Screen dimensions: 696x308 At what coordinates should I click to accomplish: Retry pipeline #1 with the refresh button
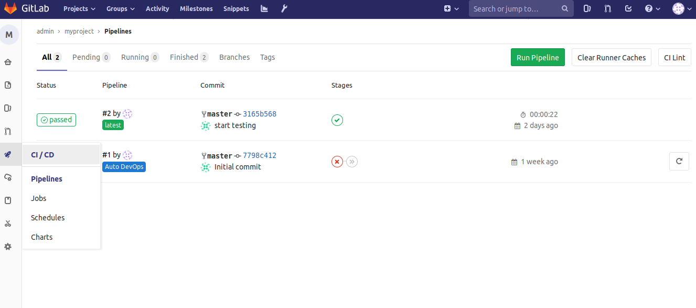pos(679,161)
